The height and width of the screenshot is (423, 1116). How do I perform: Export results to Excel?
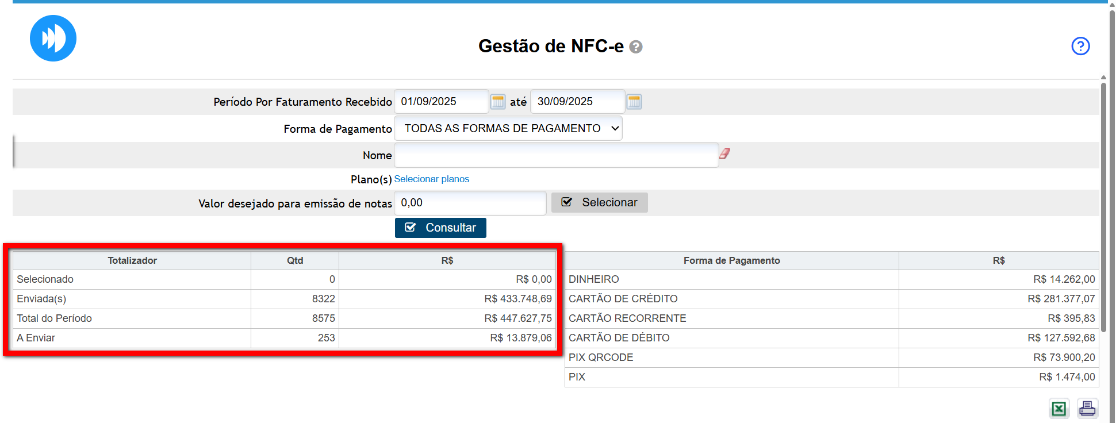tap(1059, 408)
